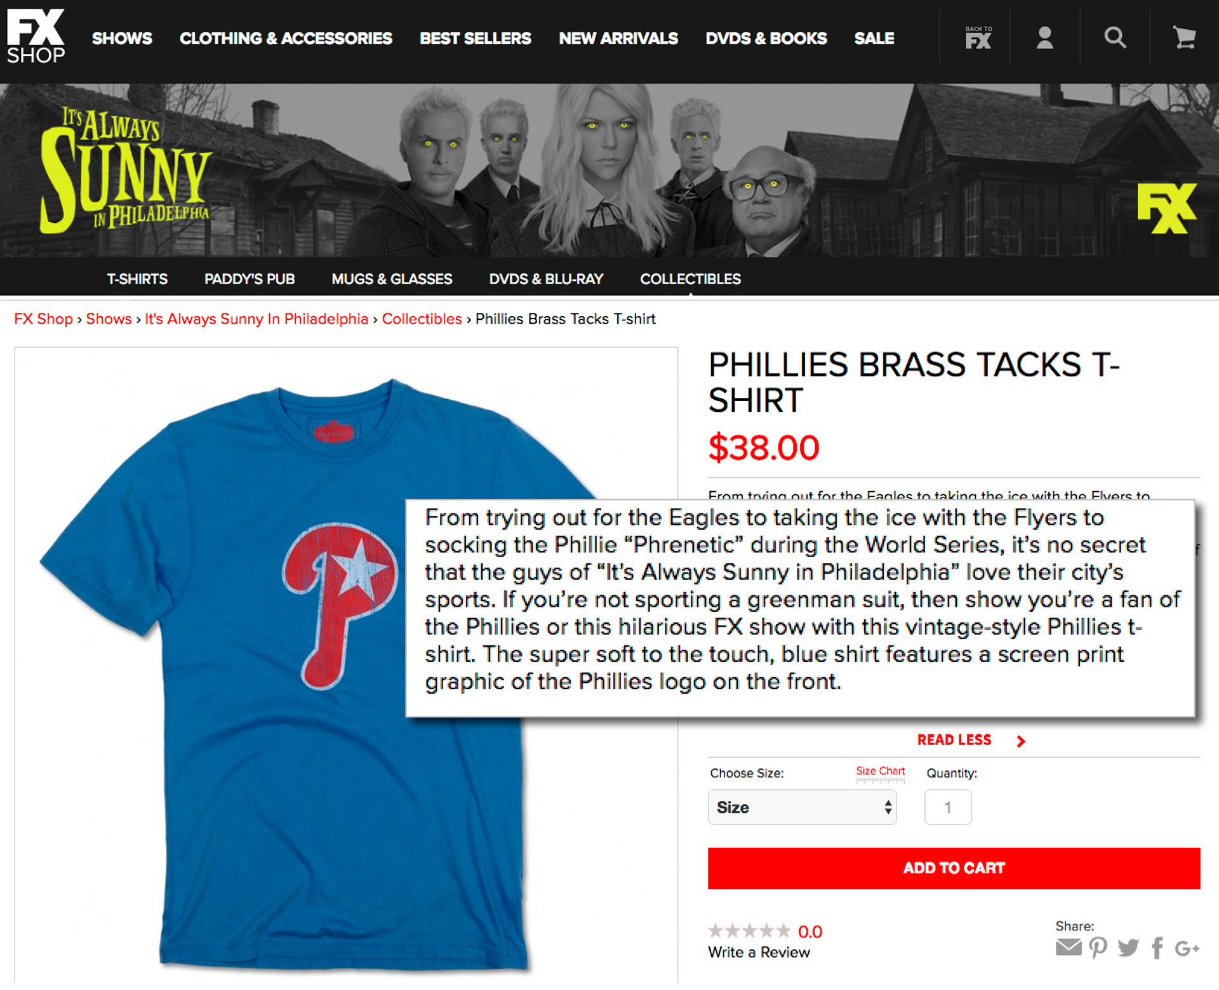The width and height of the screenshot is (1219, 990).
Task: Share product on Pinterest
Action: [1098, 947]
